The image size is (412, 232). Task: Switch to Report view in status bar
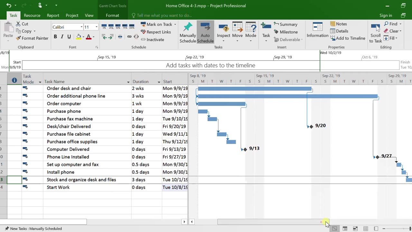[x=376, y=228]
